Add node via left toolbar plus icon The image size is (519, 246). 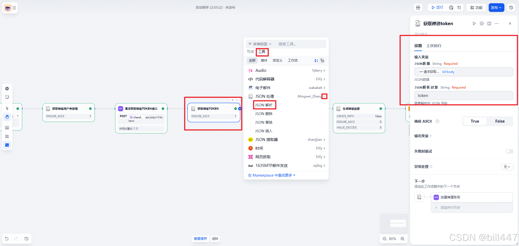tap(7, 89)
